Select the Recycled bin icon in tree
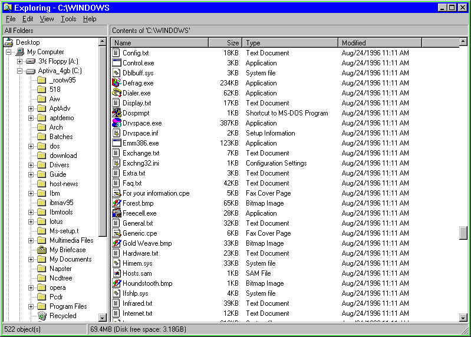The width and height of the screenshot is (471, 337). (42, 316)
